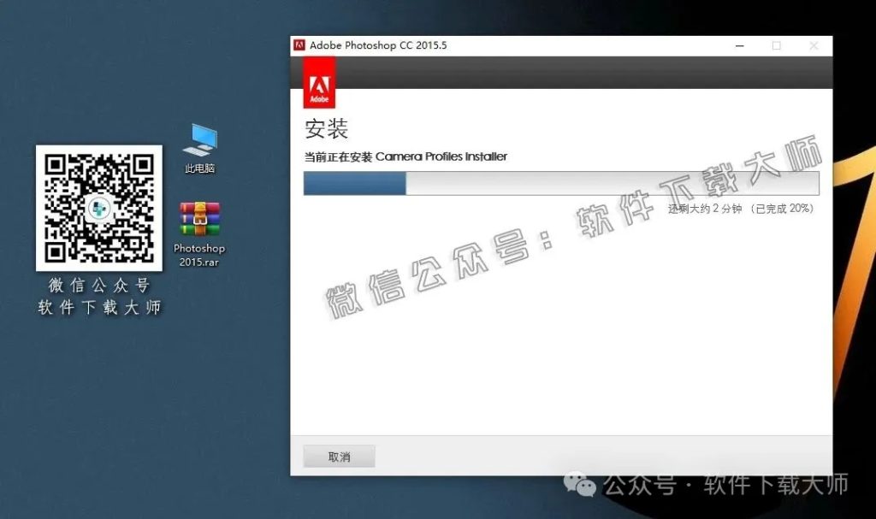Click the WeChat chat icon in the bottom watermark
The height and width of the screenshot is (519, 876).
click(x=581, y=485)
